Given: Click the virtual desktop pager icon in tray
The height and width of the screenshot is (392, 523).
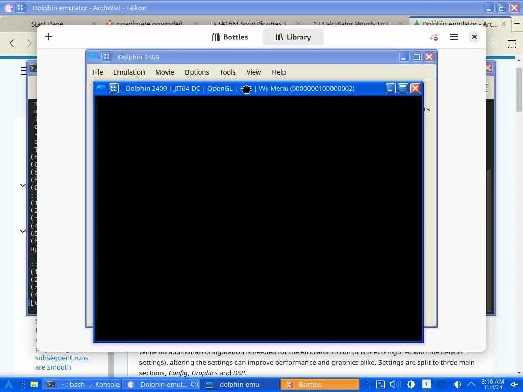Looking at the screenshot, I should [x=380, y=384].
